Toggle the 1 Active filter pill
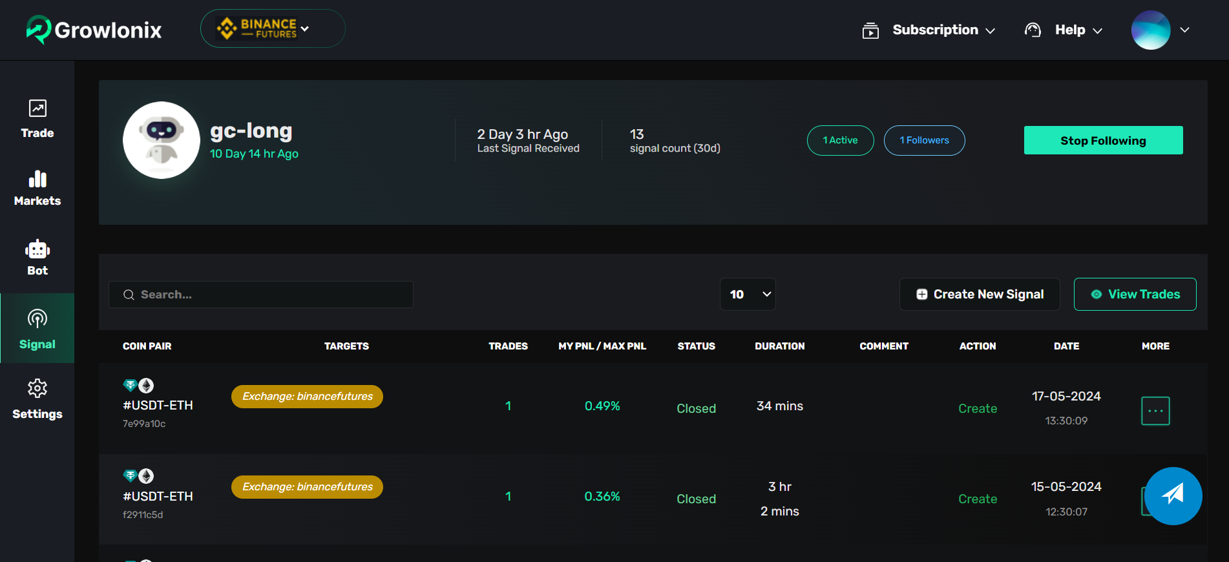The width and height of the screenshot is (1229, 562). point(840,140)
